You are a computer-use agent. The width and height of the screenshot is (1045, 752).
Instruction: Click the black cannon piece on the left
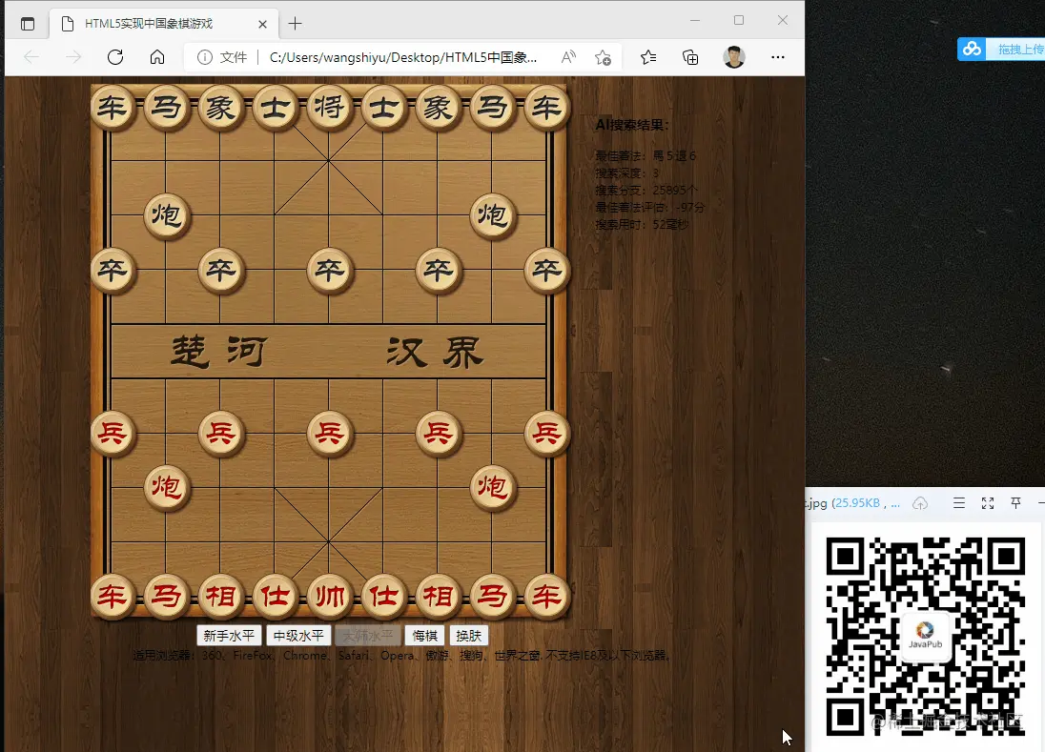pyautogui.click(x=167, y=216)
